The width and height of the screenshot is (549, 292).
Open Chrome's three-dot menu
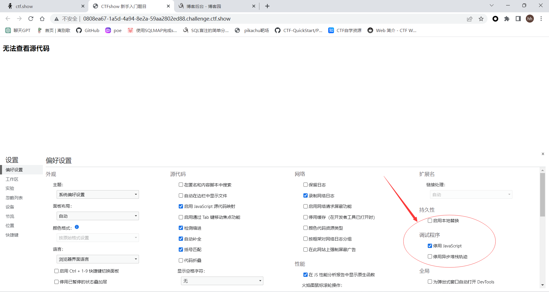541,19
